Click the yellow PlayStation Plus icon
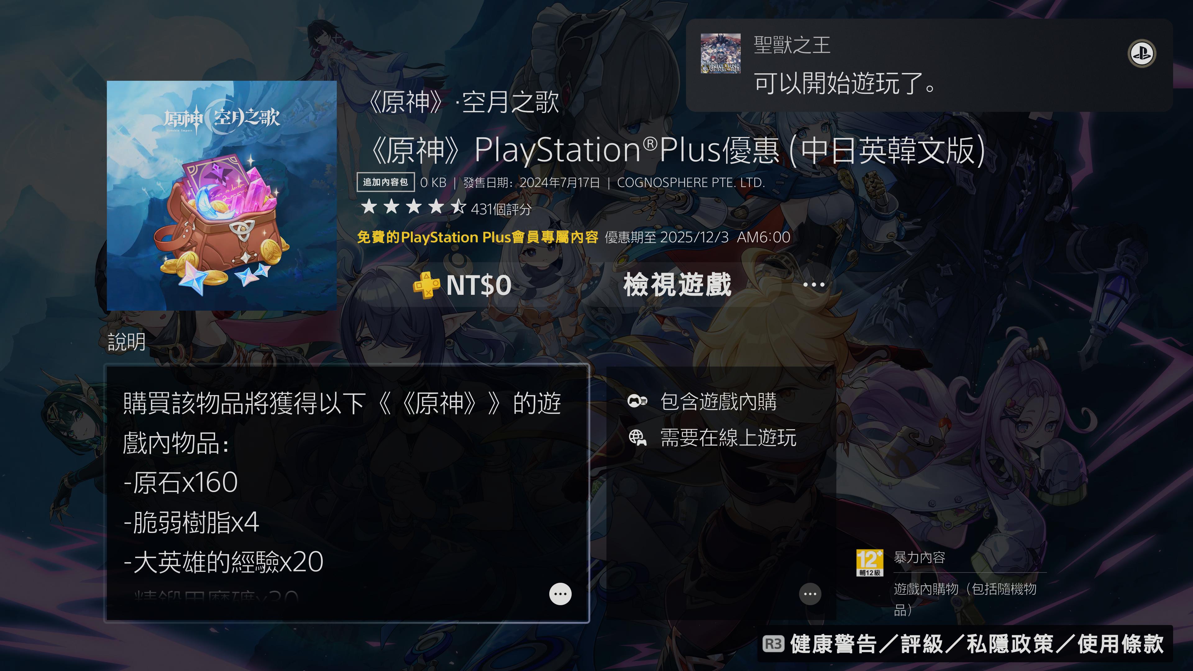1193x671 pixels. point(426,284)
